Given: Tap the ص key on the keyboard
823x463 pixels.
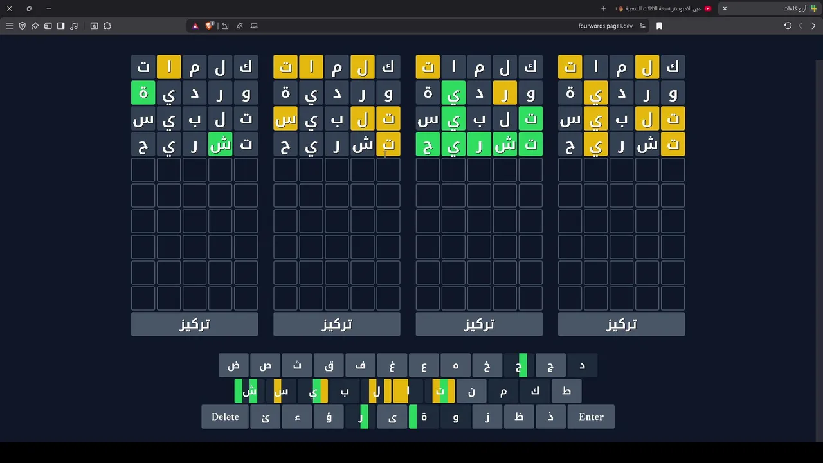Looking at the screenshot, I should coord(265,365).
